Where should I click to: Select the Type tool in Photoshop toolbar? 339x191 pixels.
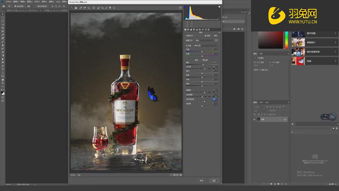pyautogui.click(x=3, y=69)
